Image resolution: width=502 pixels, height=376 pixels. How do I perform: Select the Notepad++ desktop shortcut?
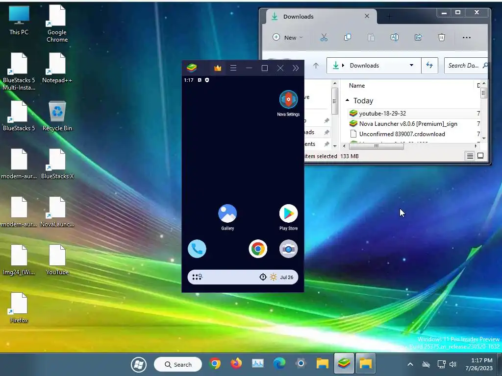(57, 68)
